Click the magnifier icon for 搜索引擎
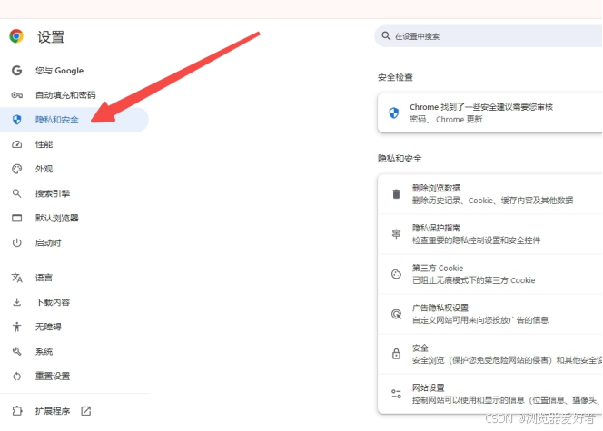Screen dimensions: 603x431 [16, 193]
